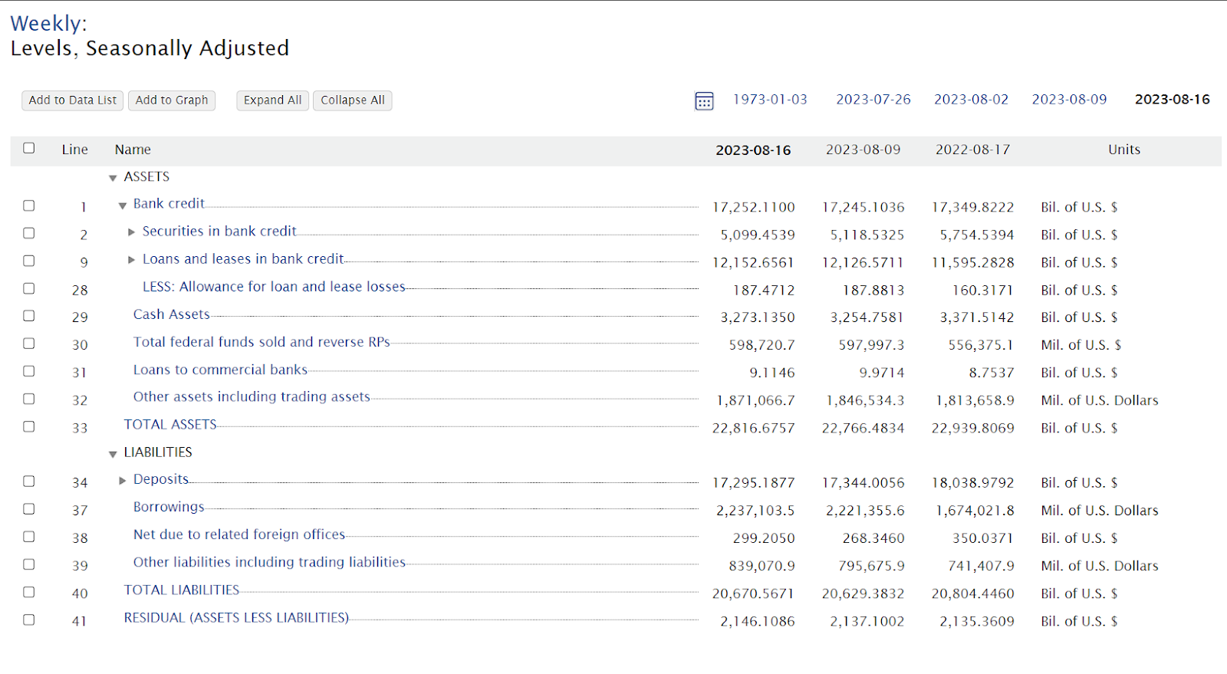Image resolution: width=1227 pixels, height=674 pixels.
Task: Toggle the select-all checkbox in header
Action: tap(29, 148)
